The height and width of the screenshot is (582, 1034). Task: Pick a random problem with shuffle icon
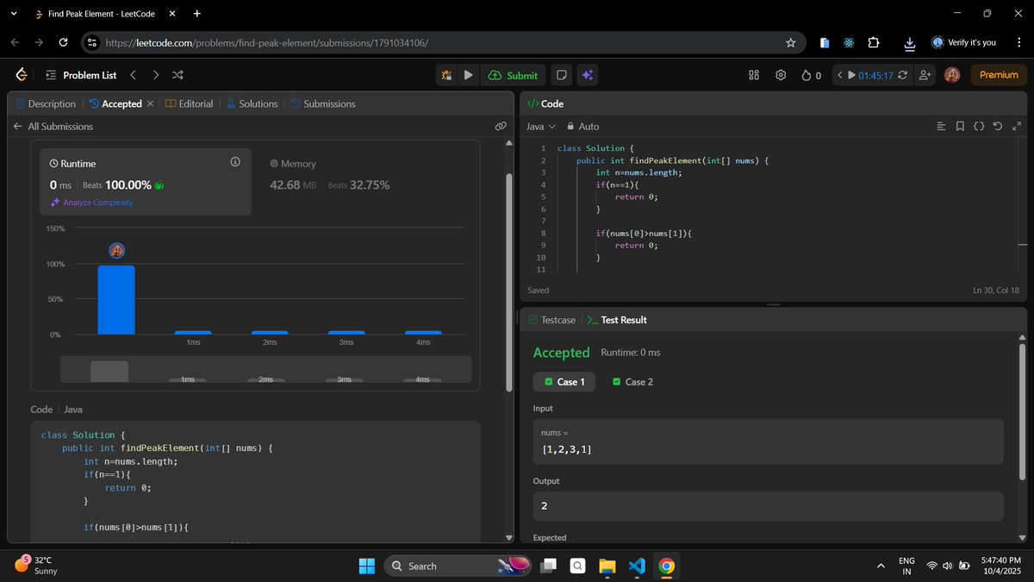tap(178, 75)
